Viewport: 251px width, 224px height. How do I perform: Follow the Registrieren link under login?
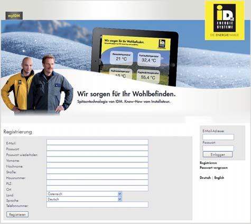[208, 163]
